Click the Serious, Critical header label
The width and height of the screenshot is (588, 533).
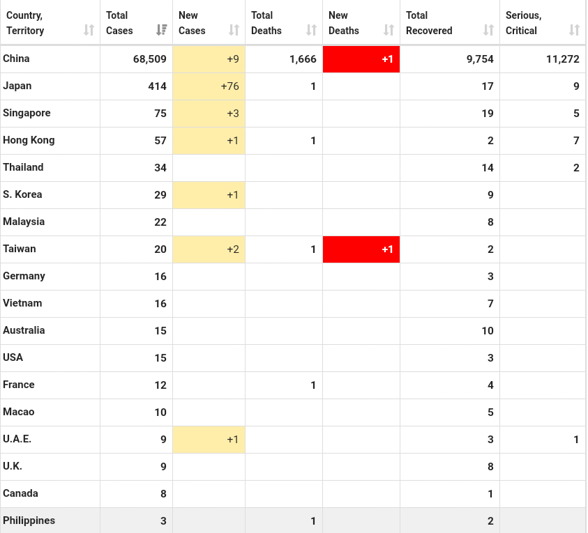(523, 23)
